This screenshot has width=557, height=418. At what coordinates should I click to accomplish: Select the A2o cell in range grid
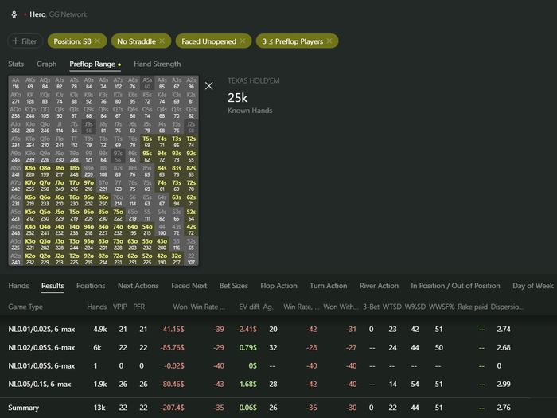point(16,259)
